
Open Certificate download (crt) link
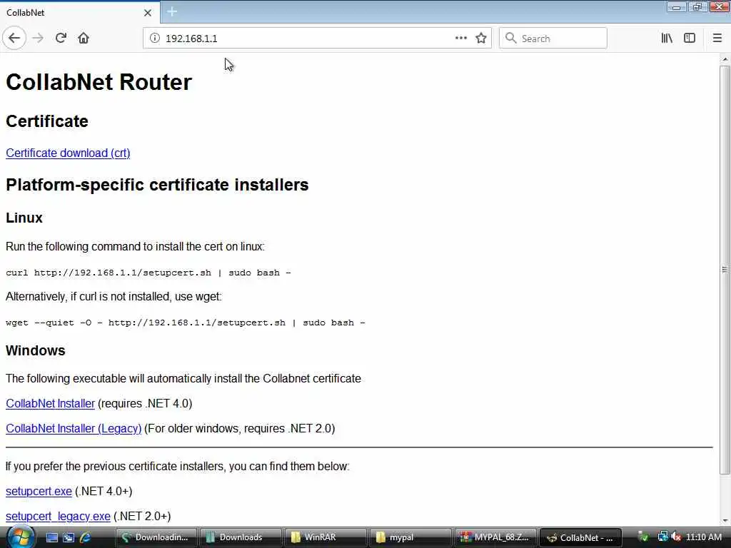(68, 153)
